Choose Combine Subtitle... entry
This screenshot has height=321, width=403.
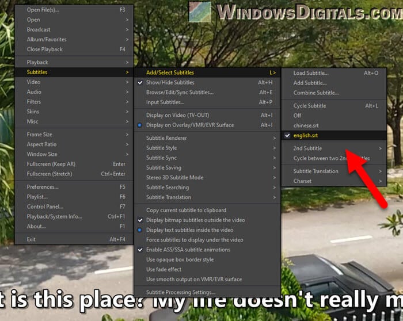coord(334,93)
